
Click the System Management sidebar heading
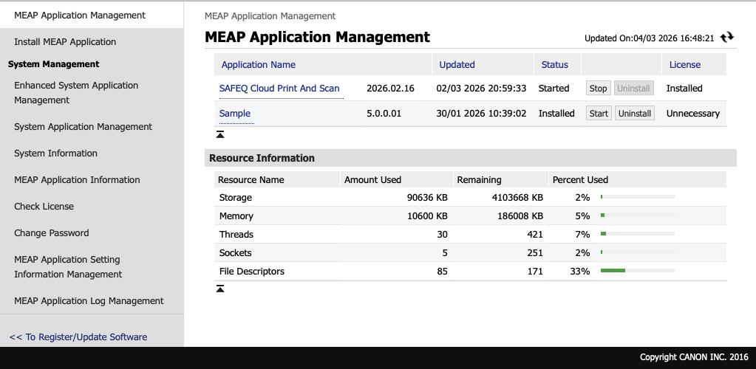[53, 64]
